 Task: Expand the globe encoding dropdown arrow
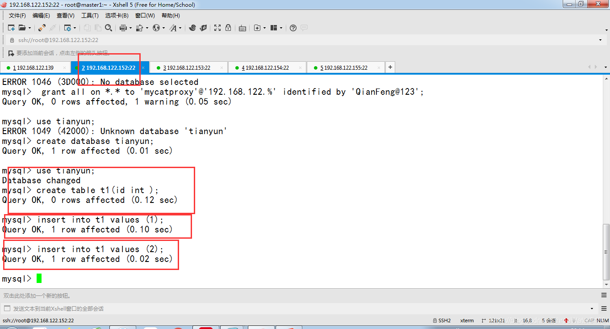click(163, 28)
